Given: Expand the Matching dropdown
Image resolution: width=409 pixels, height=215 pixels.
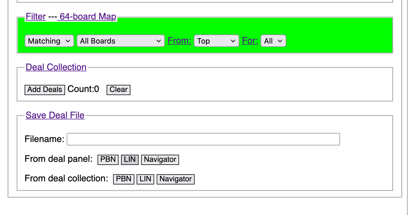Looking at the screenshot, I should tap(49, 41).
